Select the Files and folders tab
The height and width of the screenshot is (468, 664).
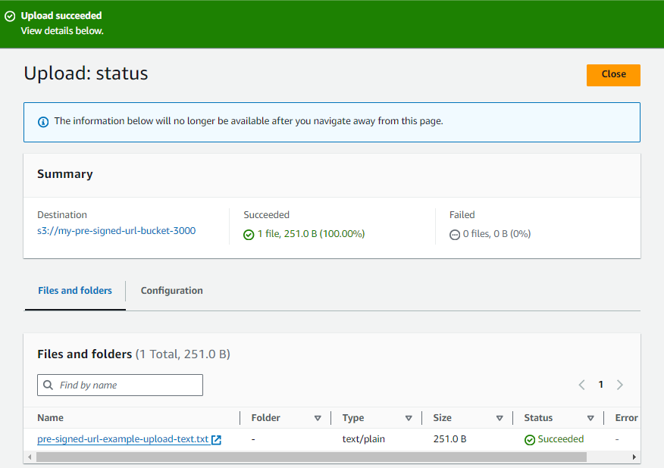75,291
